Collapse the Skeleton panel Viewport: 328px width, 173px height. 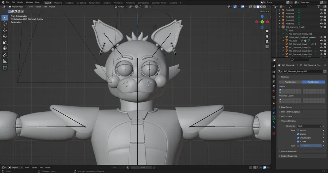(285, 77)
